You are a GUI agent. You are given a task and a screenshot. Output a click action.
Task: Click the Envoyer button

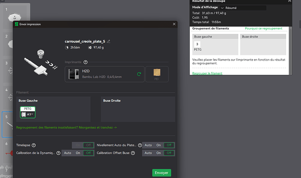[161, 173]
